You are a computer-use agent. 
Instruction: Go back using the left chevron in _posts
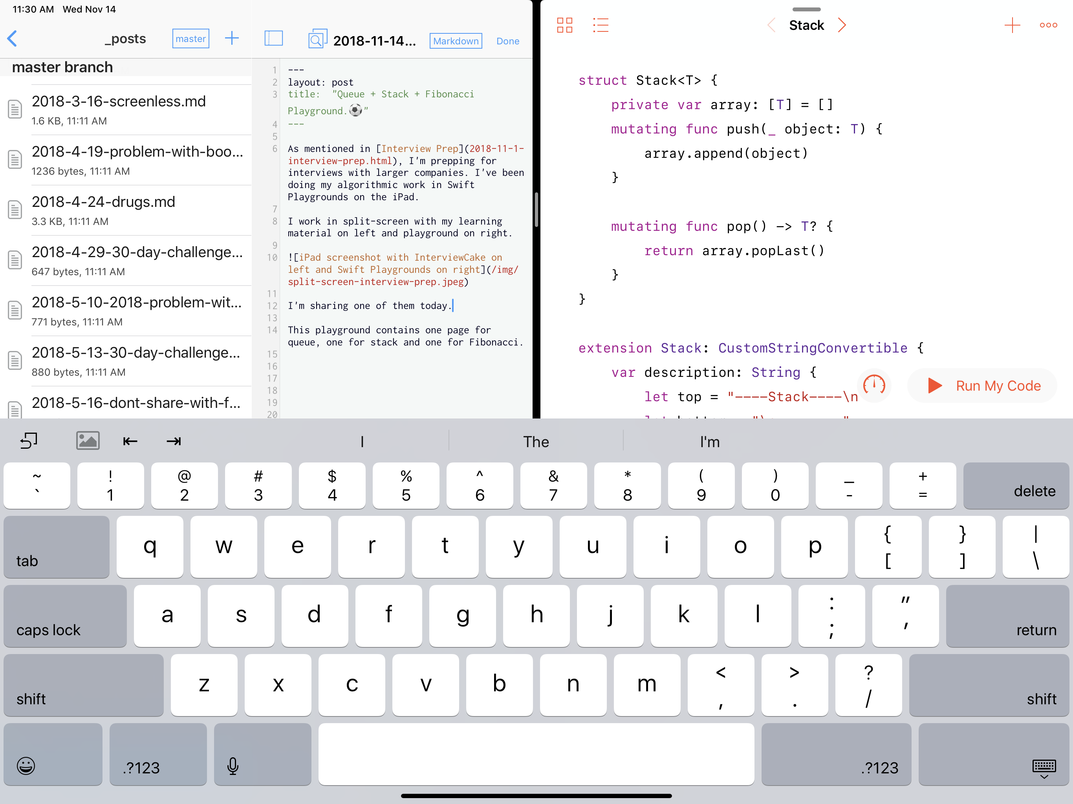[13, 38]
